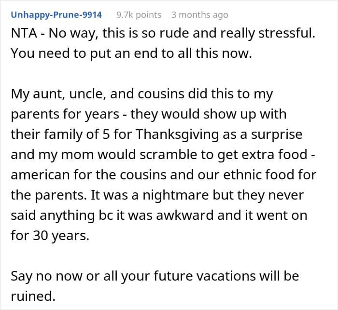
Task: Click the line "and my mom would scramble"
Action: click(163, 155)
